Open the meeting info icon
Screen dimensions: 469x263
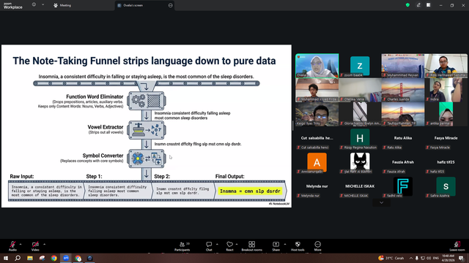click(34, 5)
